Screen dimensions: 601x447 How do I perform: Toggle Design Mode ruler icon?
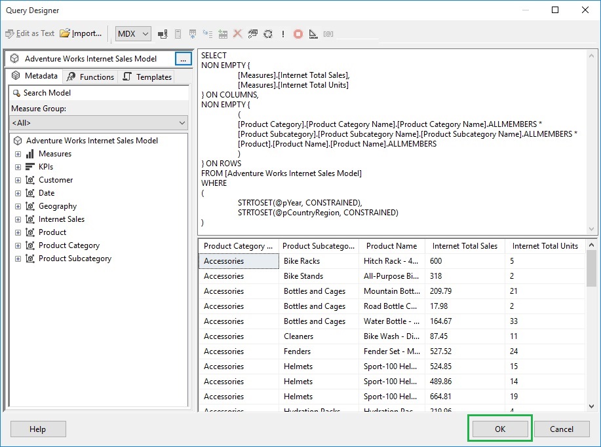(x=313, y=34)
